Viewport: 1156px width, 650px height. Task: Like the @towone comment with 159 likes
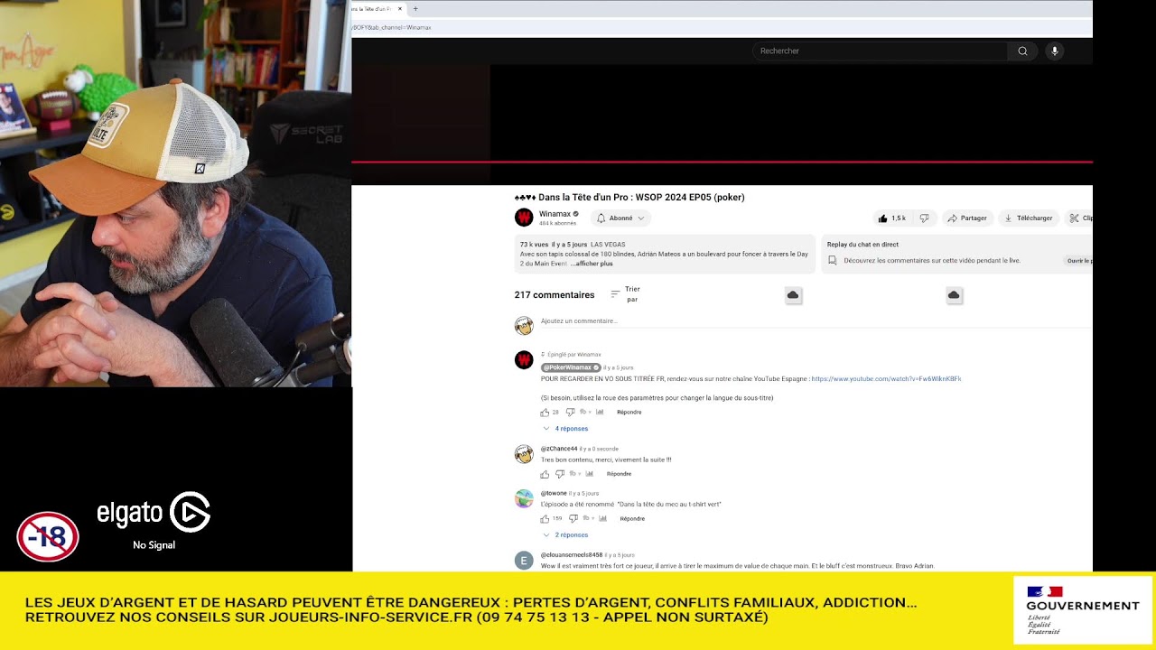(x=545, y=519)
